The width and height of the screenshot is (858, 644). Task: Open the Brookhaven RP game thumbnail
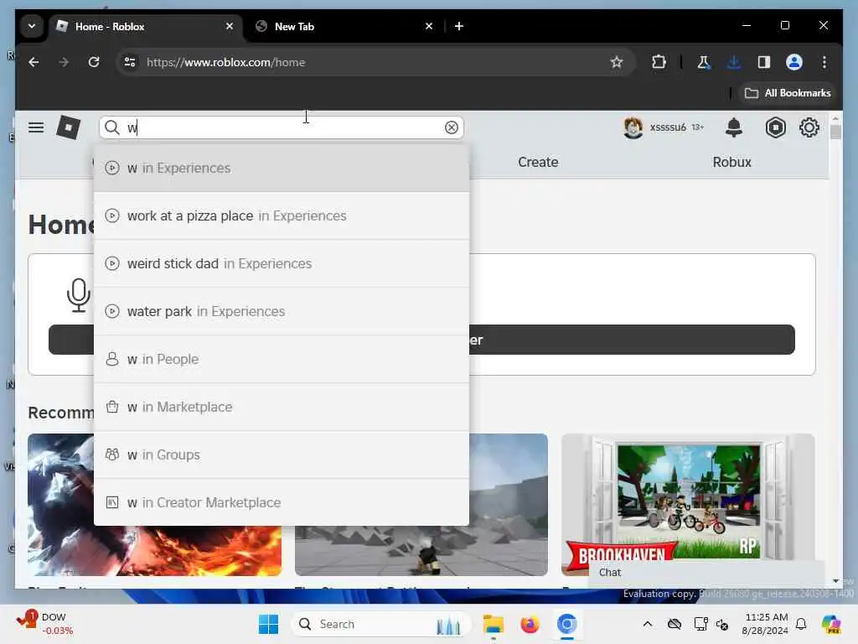pyautogui.click(x=689, y=504)
